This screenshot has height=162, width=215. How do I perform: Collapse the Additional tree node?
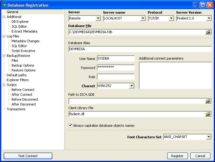coord(4,17)
